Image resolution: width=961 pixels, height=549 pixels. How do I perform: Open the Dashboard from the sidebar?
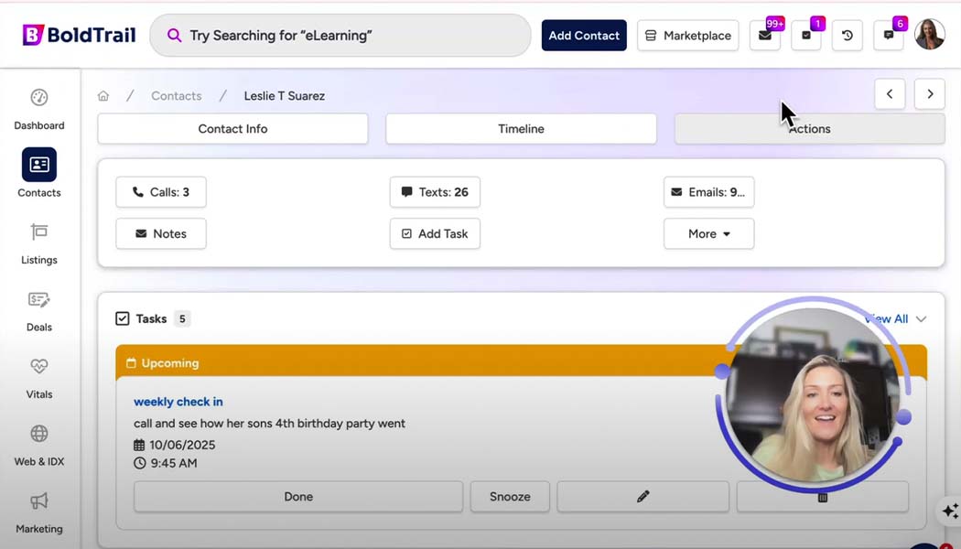pyautogui.click(x=38, y=99)
